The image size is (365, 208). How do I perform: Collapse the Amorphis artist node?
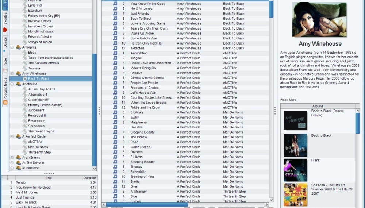[12, 47]
